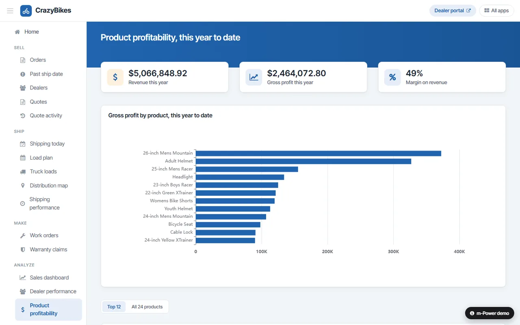Screen dimensions: 520x325
Task: Click the Cable Lock bar
Action: (x=225, y=232)
